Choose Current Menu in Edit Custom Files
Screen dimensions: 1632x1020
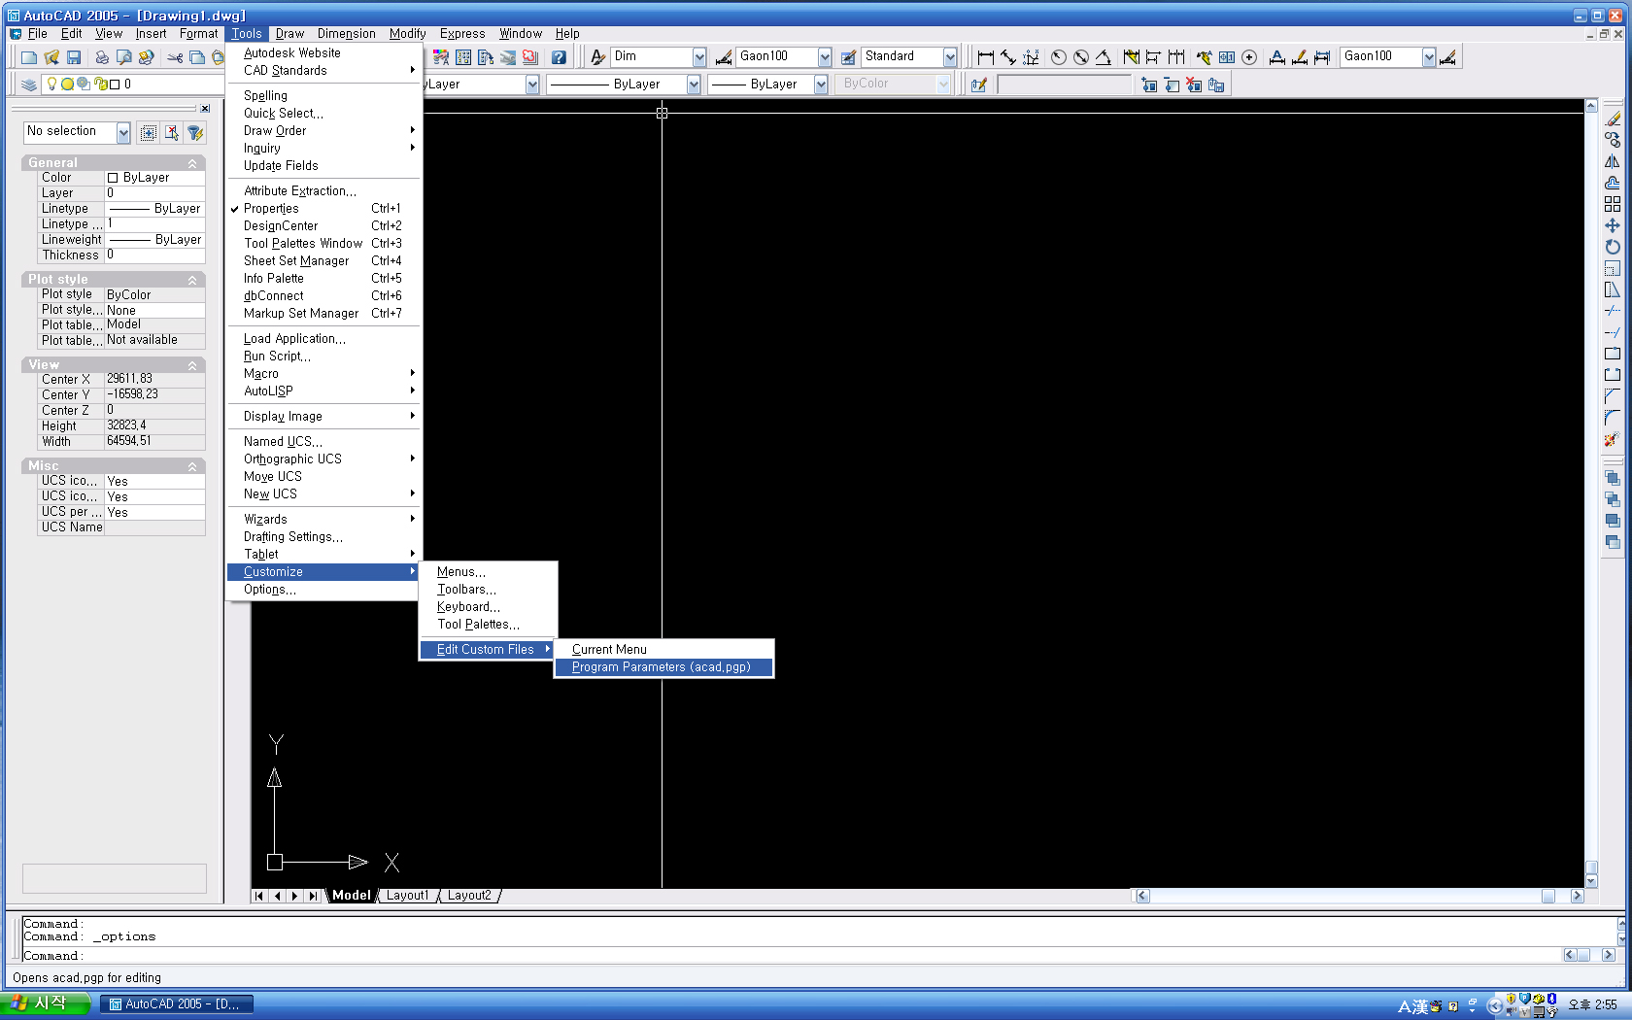point(609,649)
